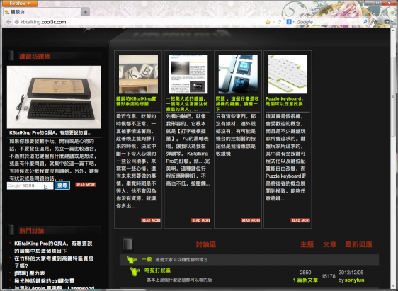Viewport: 398px width, 291px height.
Task: Click the 文章 column header
Action: click(329, 244)
